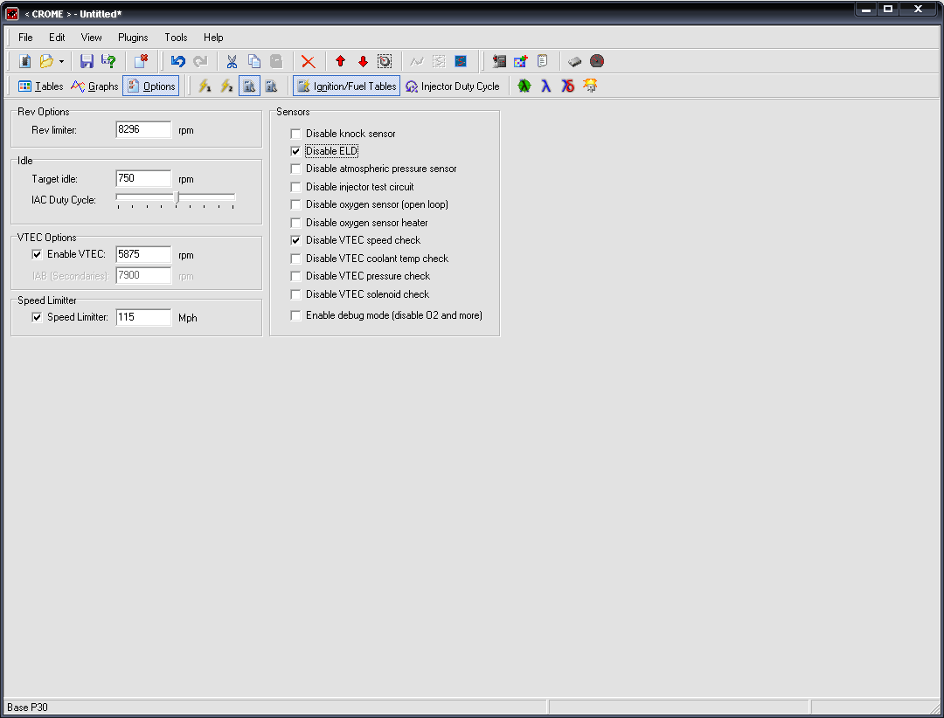Viewport: 944px width, 718px height.
Task: Click the green bug icon
Action: point(524,86)
